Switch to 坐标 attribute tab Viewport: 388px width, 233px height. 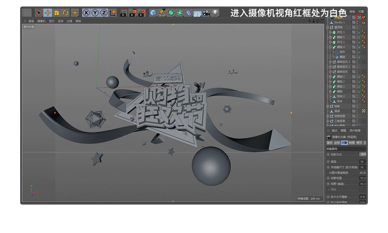(x=337, y=143)
